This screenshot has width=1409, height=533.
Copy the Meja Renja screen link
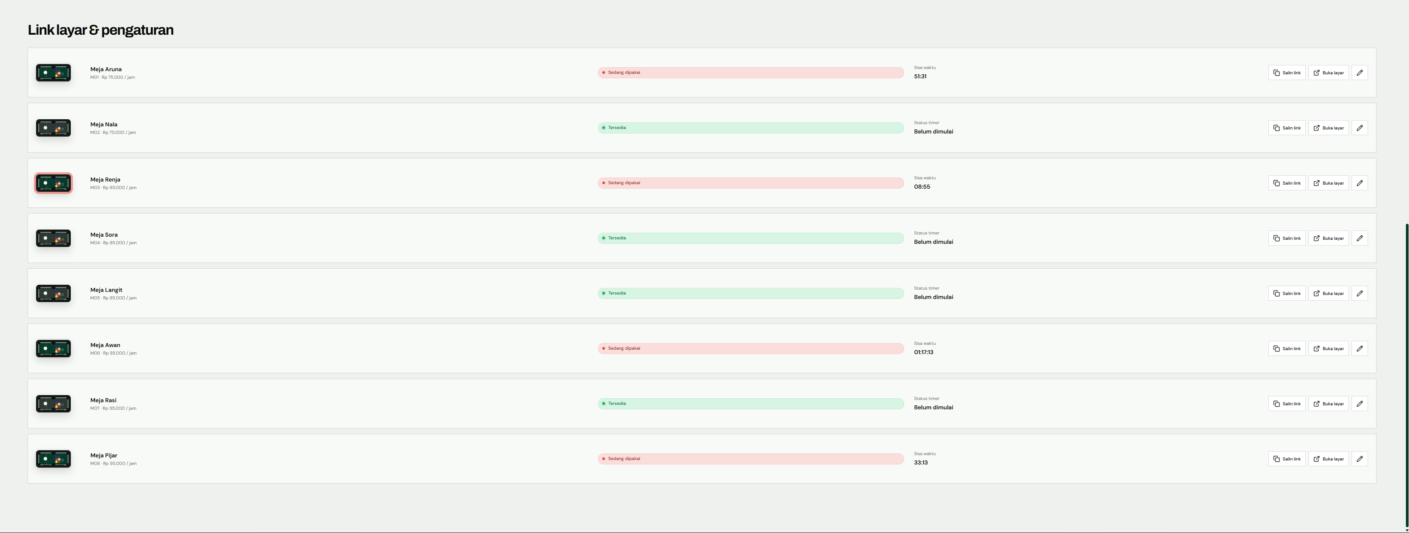coord(1287,183)
